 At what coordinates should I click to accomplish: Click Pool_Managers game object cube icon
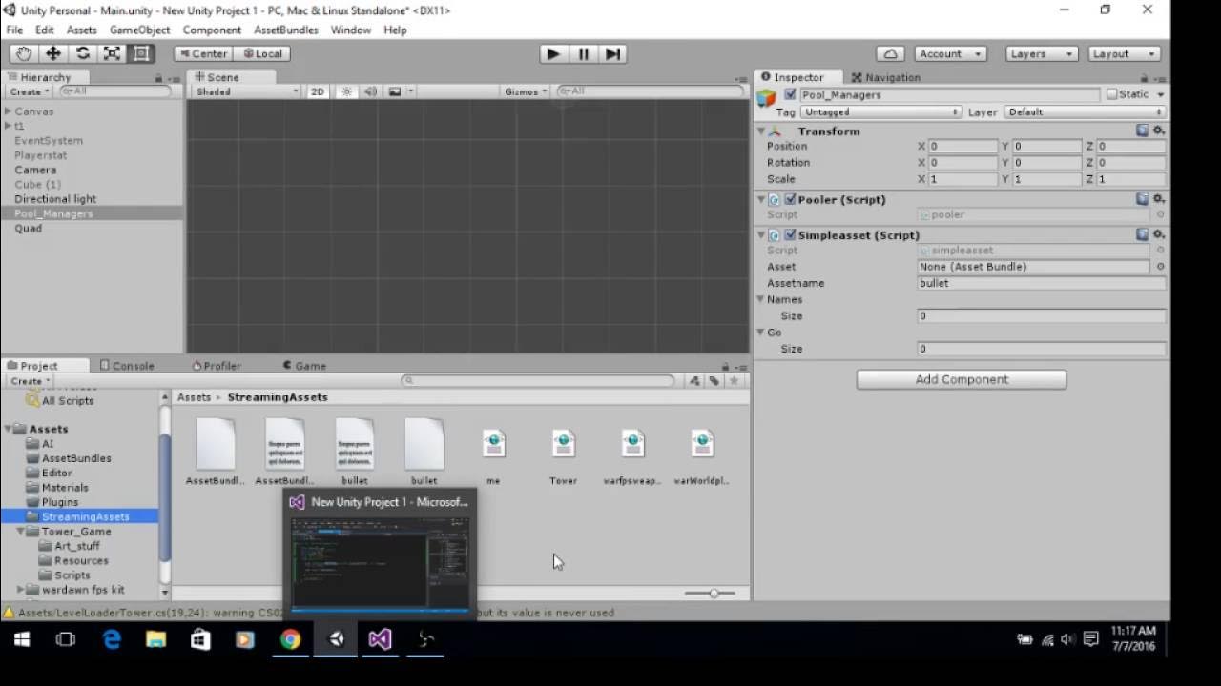767,96
